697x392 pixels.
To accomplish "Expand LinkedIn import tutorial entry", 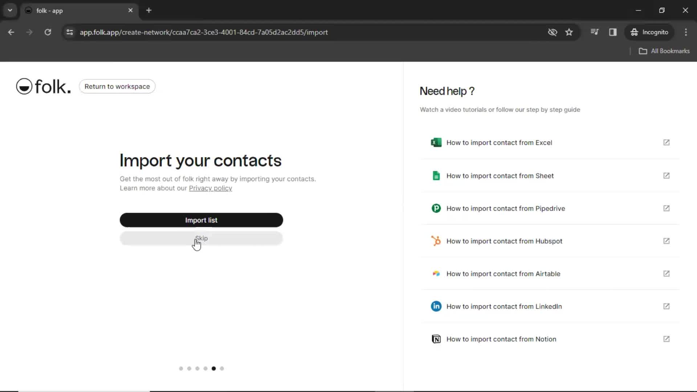I will click(x=667, y=306).
